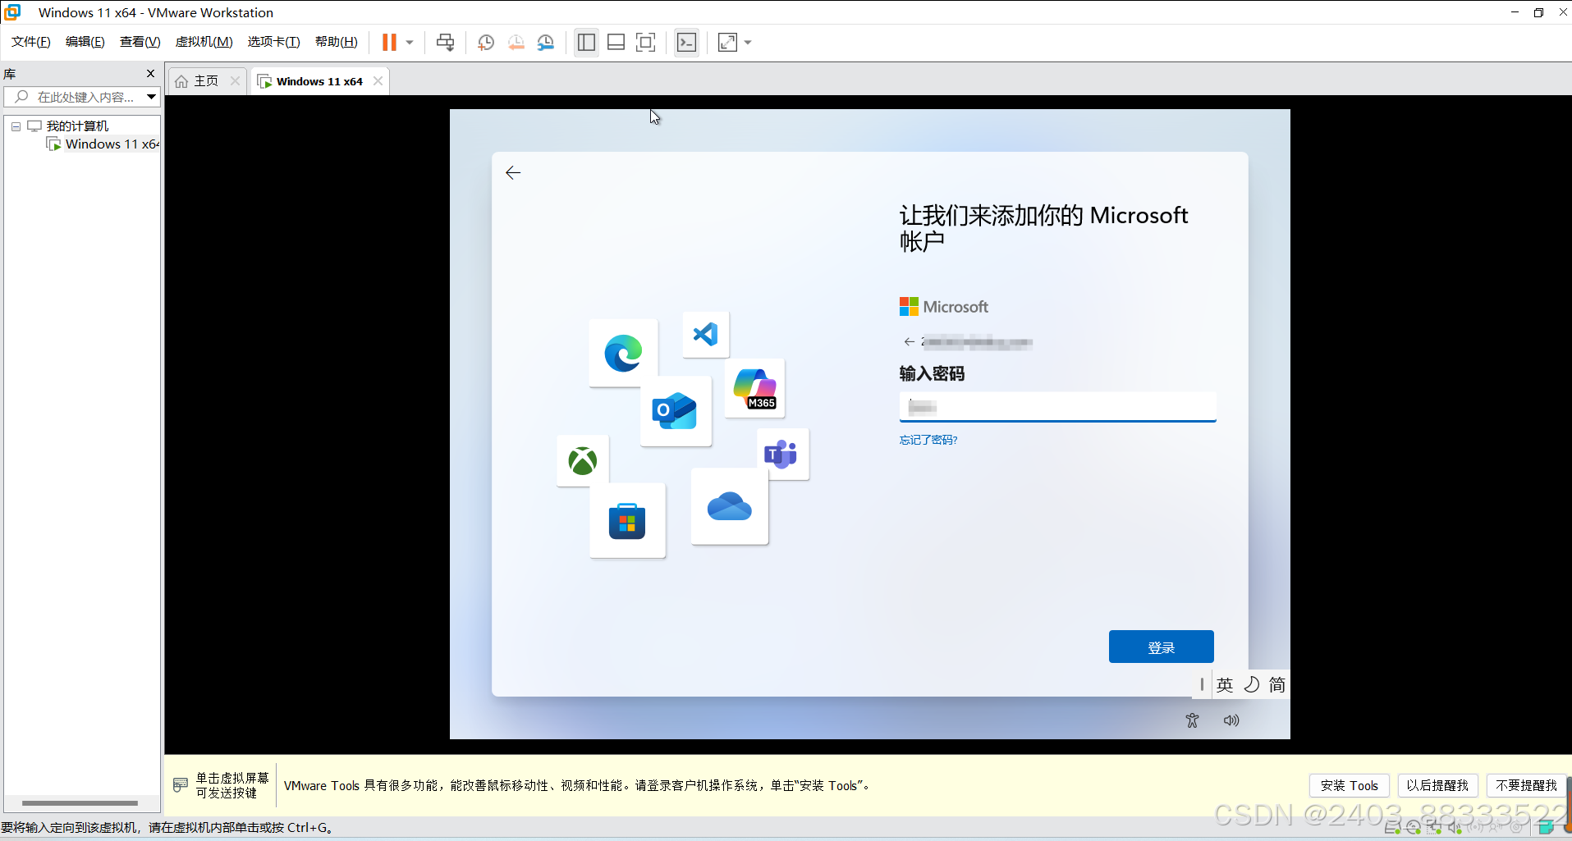1572x841 pixels.
Task: Enter full screen mode icon
Action: [646, 43]
